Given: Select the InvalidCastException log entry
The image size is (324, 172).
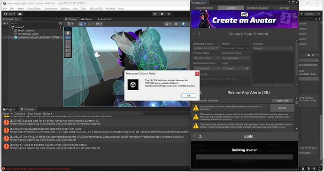Looking at the screenshot, I should click(96, 130).
